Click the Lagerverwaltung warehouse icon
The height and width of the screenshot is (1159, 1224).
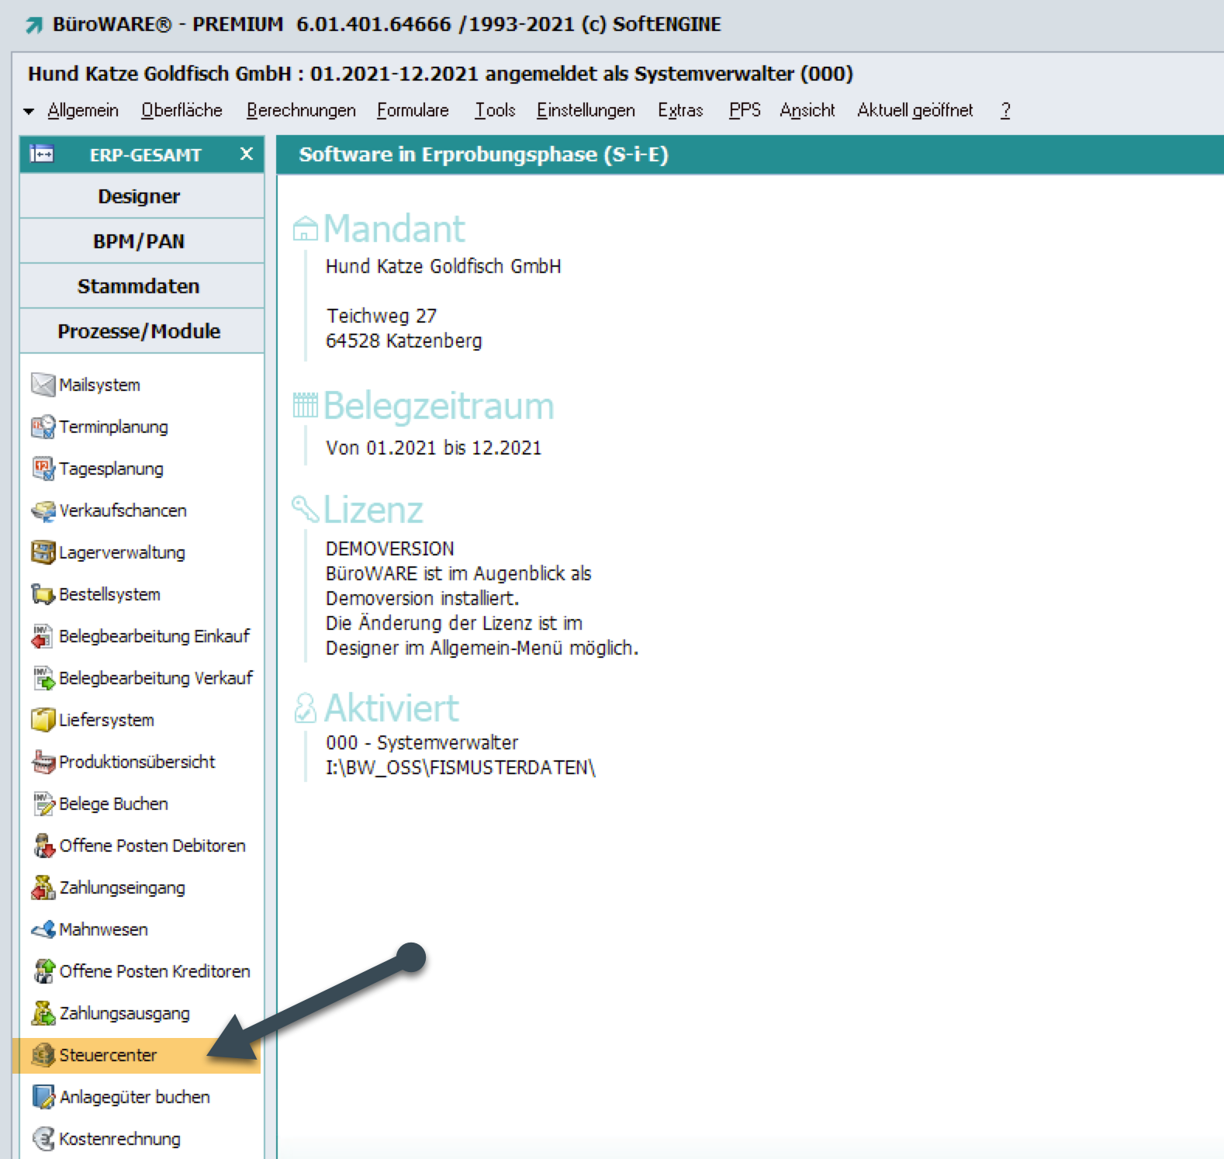pyautogui.click(x=43, y=552)
